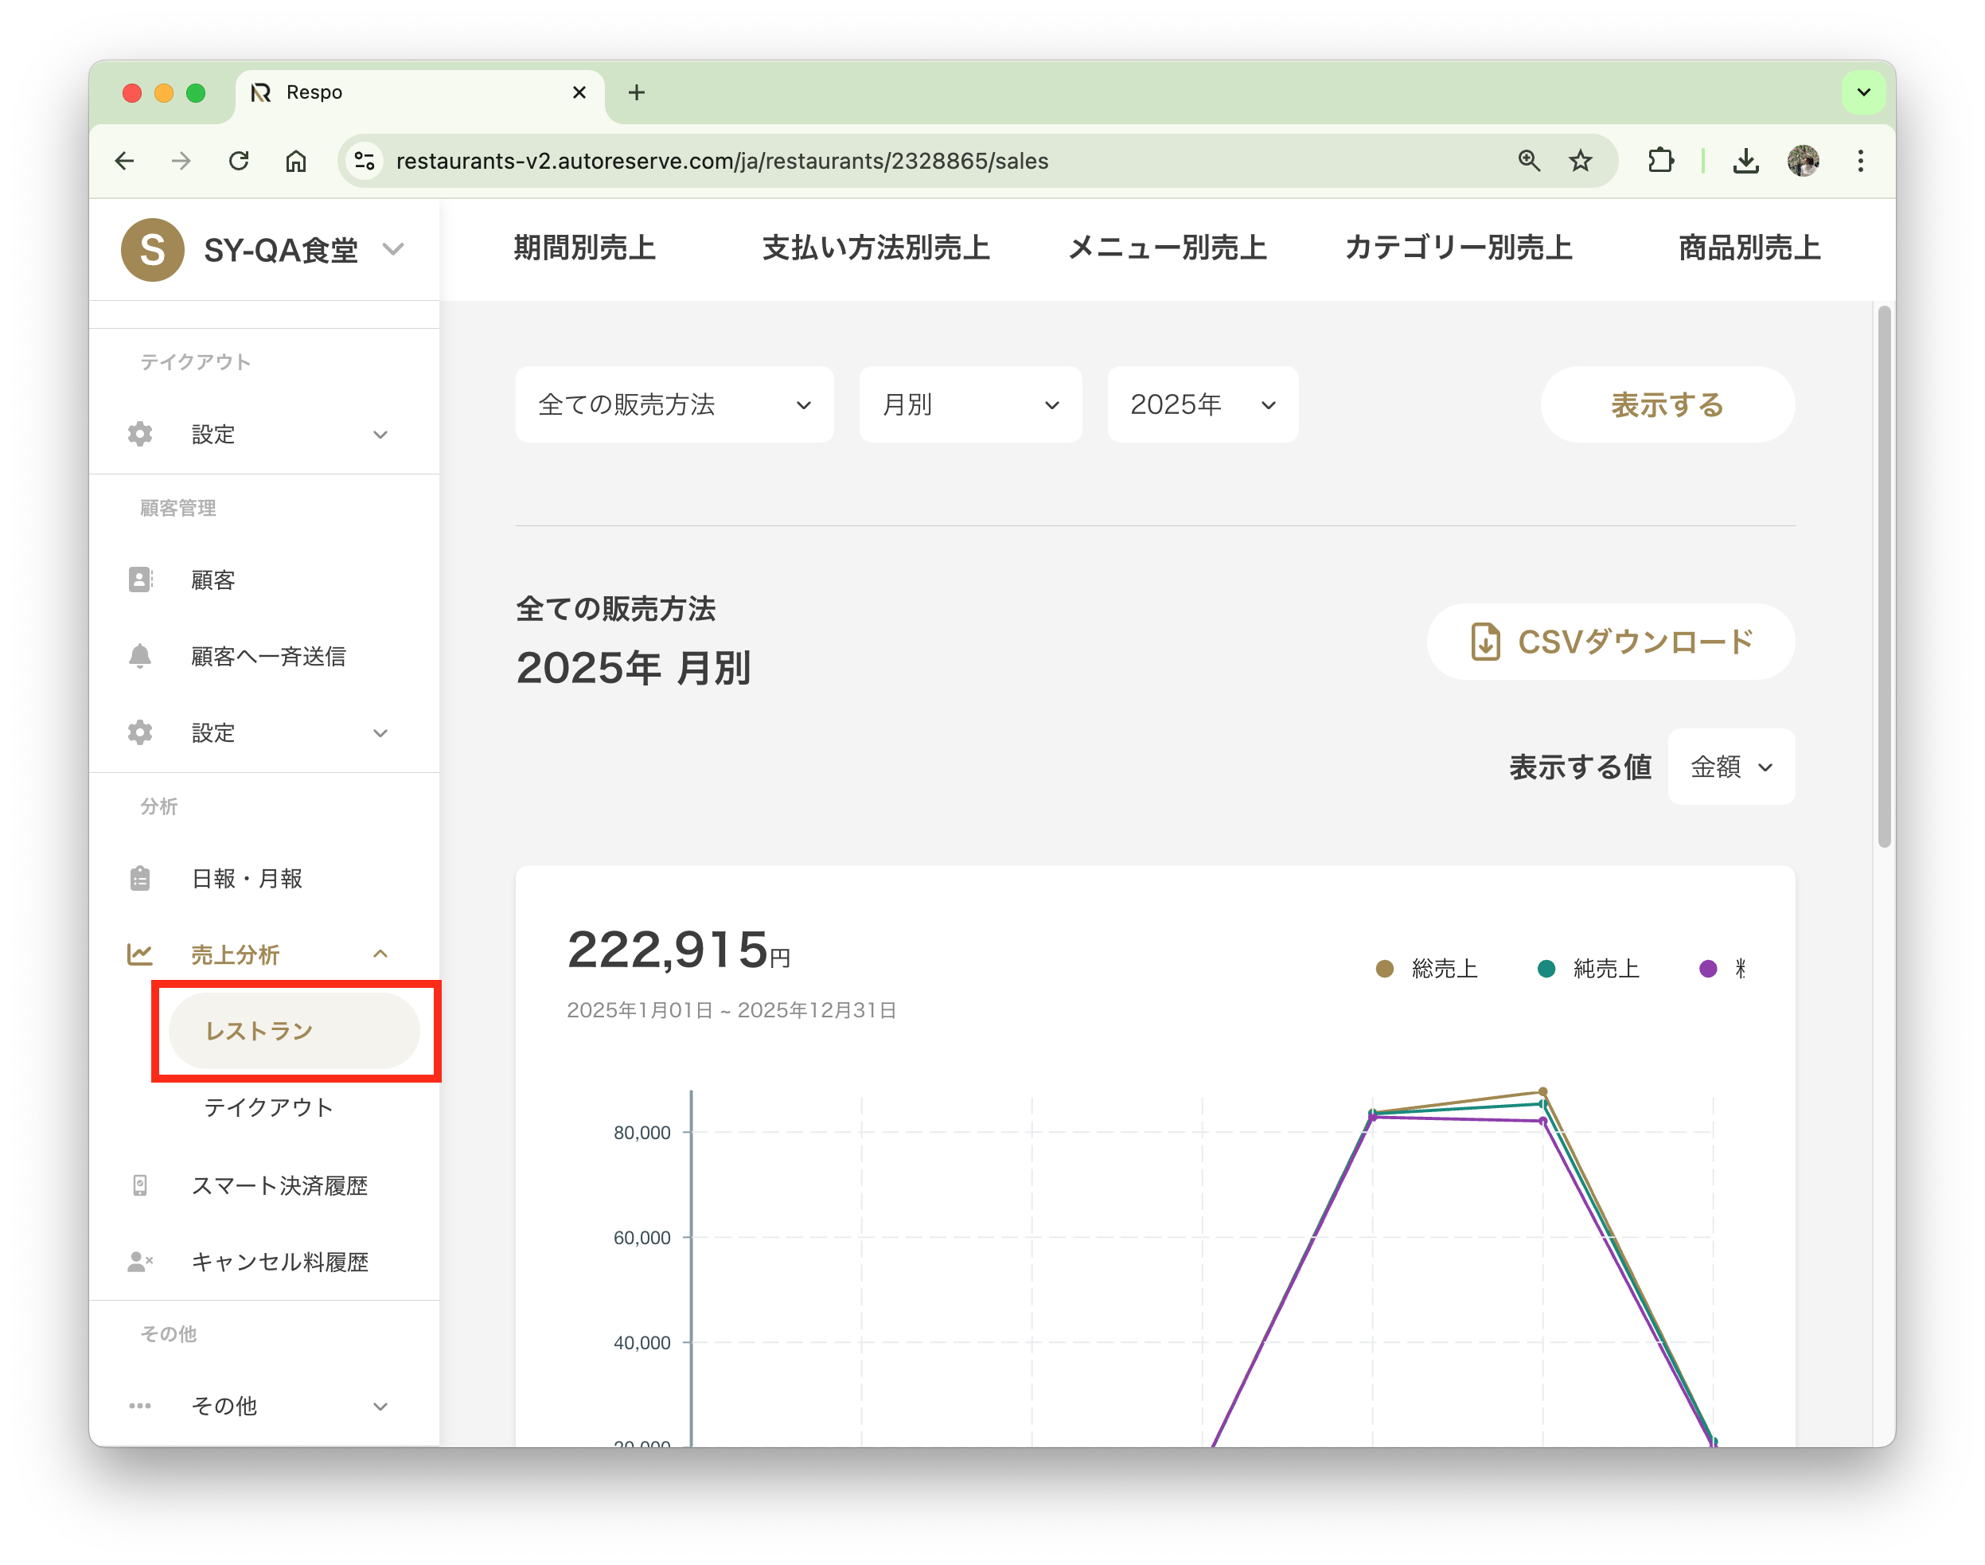Click the 売上分析 chart icon
This screenshot has height=1565, width=1985.
tap(140, 954)
